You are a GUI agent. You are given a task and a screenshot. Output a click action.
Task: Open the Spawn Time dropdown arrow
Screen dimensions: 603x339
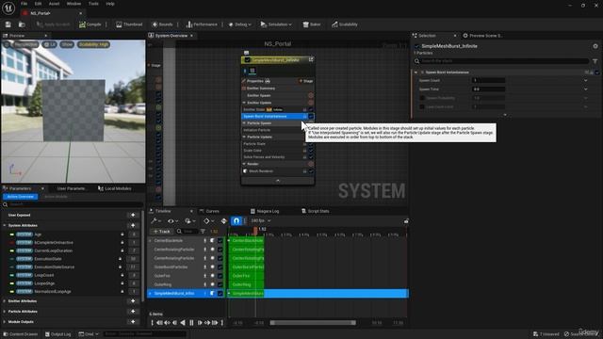(x=586, y=89)
